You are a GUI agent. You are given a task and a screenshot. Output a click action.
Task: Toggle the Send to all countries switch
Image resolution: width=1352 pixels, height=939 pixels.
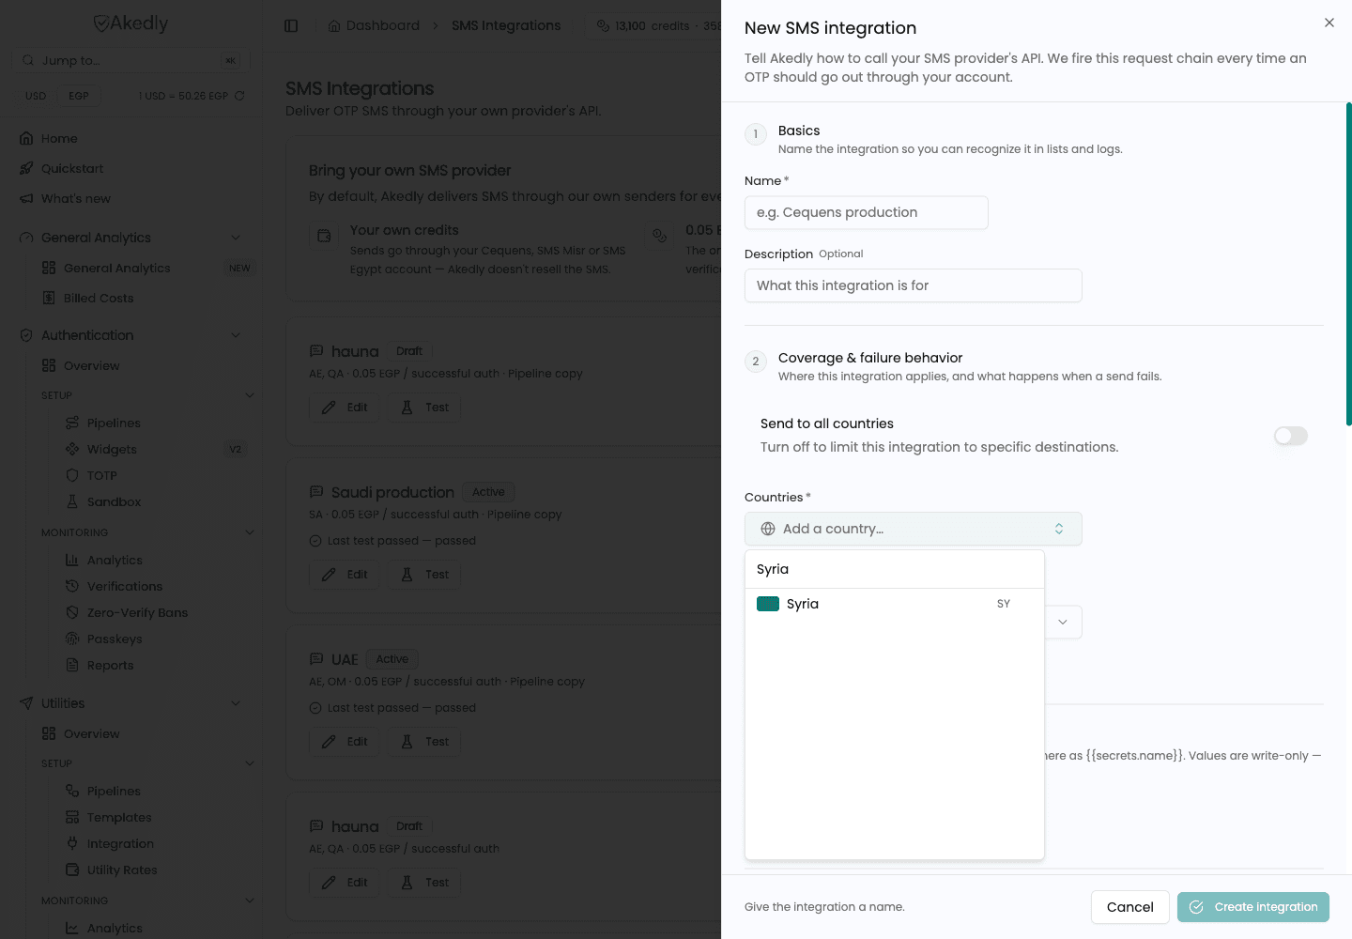point(1291,436)
